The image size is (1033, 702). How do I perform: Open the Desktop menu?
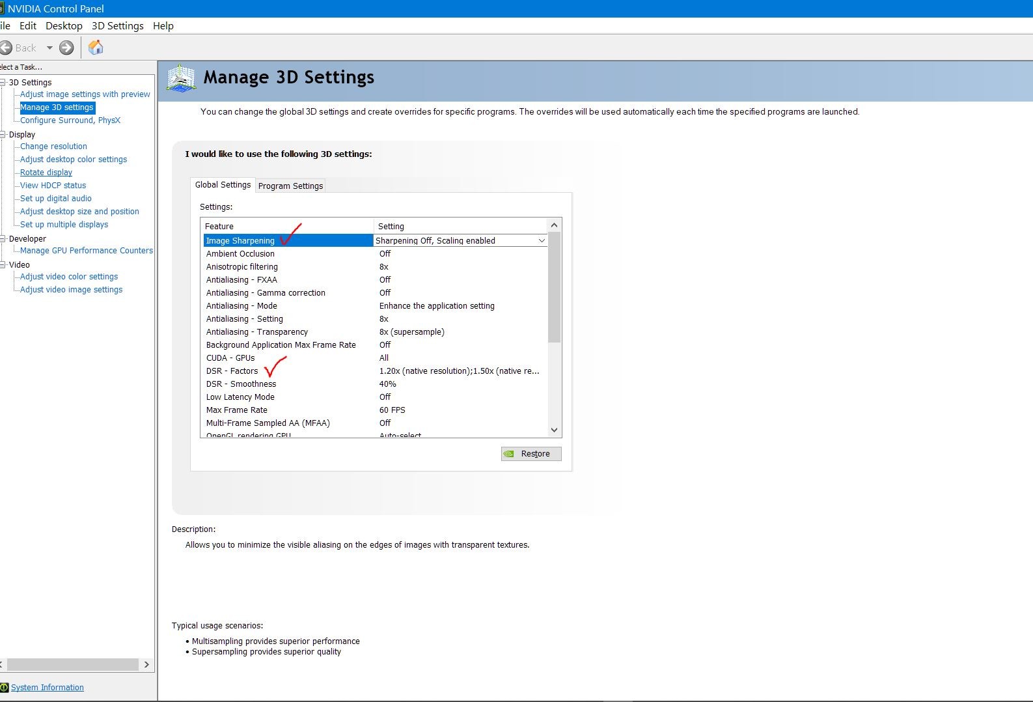[64, 26]
